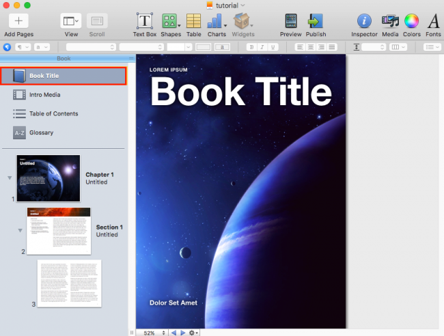This screenshot has width=444, height=336.
Task: Select the Section 1 page thumbnail
Action: 59,231
